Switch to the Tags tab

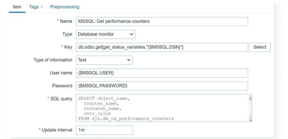34,7
